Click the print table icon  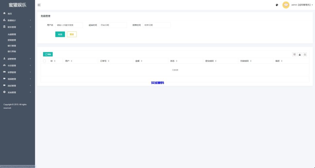point(305,54)
